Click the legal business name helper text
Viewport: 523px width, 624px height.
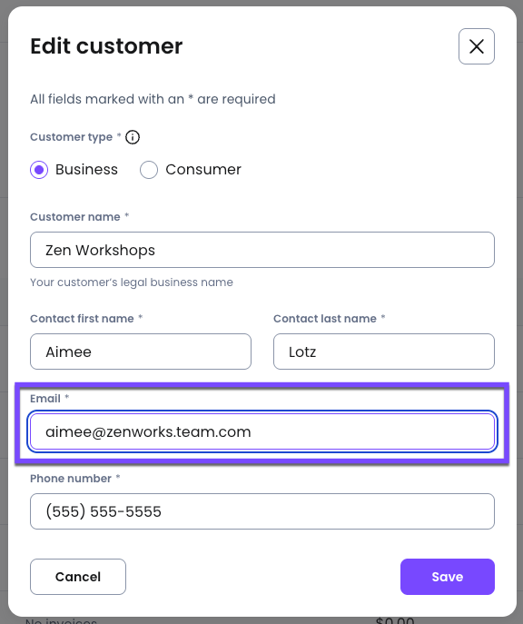coord(132,282)
